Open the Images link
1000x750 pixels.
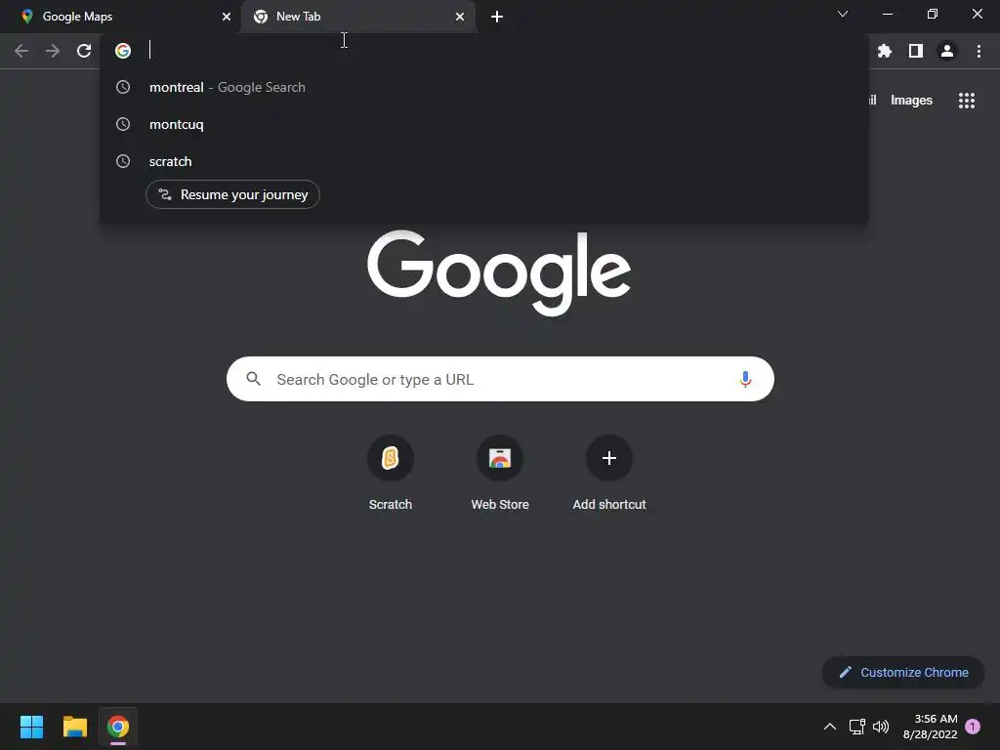click(911, 101)
